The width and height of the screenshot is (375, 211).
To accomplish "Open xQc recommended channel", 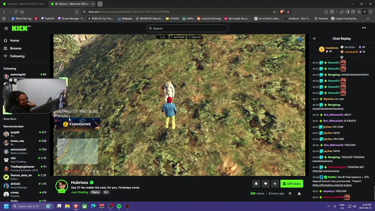I will (x=25, y=160).
